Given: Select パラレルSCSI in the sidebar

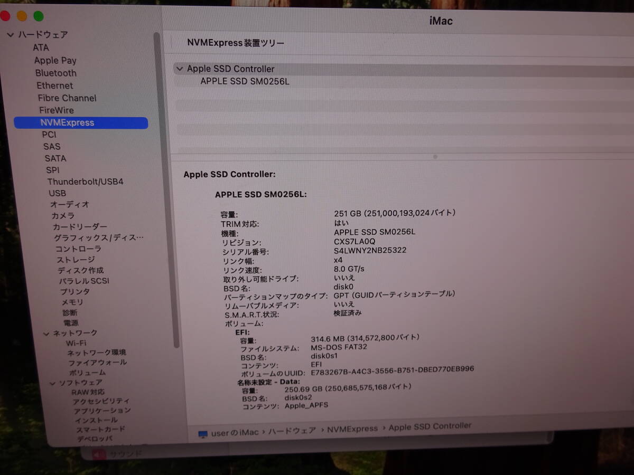Looking at the screenshot, I should 84,281.
